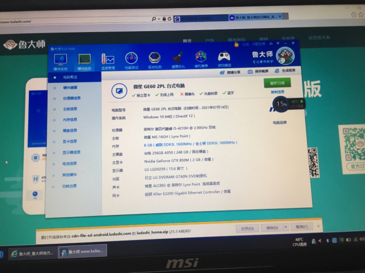Select the 硬件检测 hardware detection icon
The image size is (365, 273).
tap(84, 62)
